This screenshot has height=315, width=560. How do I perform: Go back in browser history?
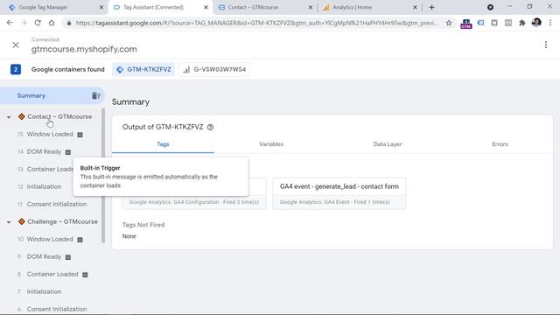tap(10, 23)
